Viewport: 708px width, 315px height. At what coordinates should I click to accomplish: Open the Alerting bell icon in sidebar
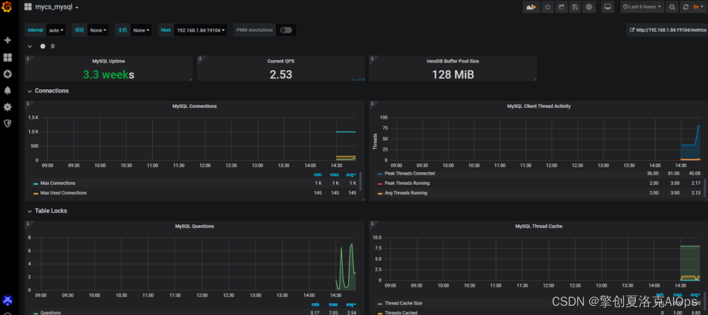click(7, 91)
